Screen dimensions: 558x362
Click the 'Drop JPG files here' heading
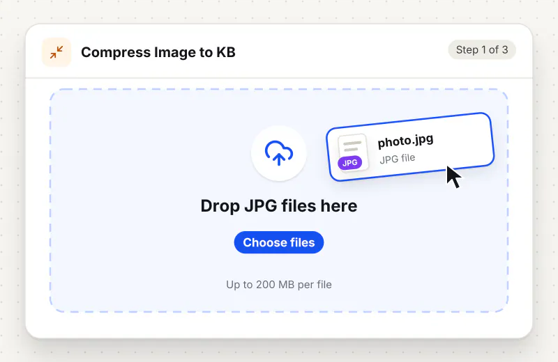[279, 205]
